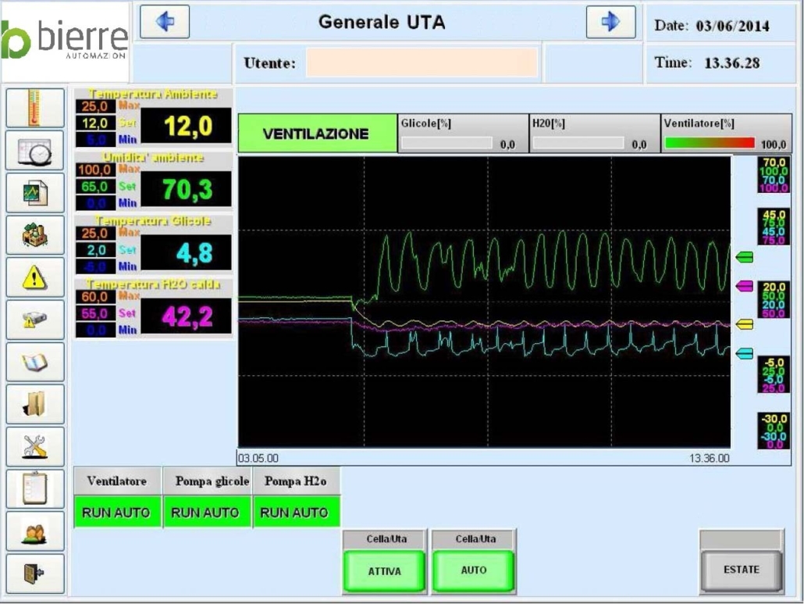This screenshot has height=604, width=804.
Task: Click the exit door icon
Action: (x=34, y=573)
